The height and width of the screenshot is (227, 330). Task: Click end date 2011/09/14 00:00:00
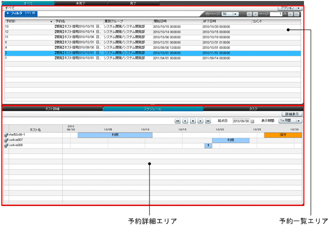[216, 58]
